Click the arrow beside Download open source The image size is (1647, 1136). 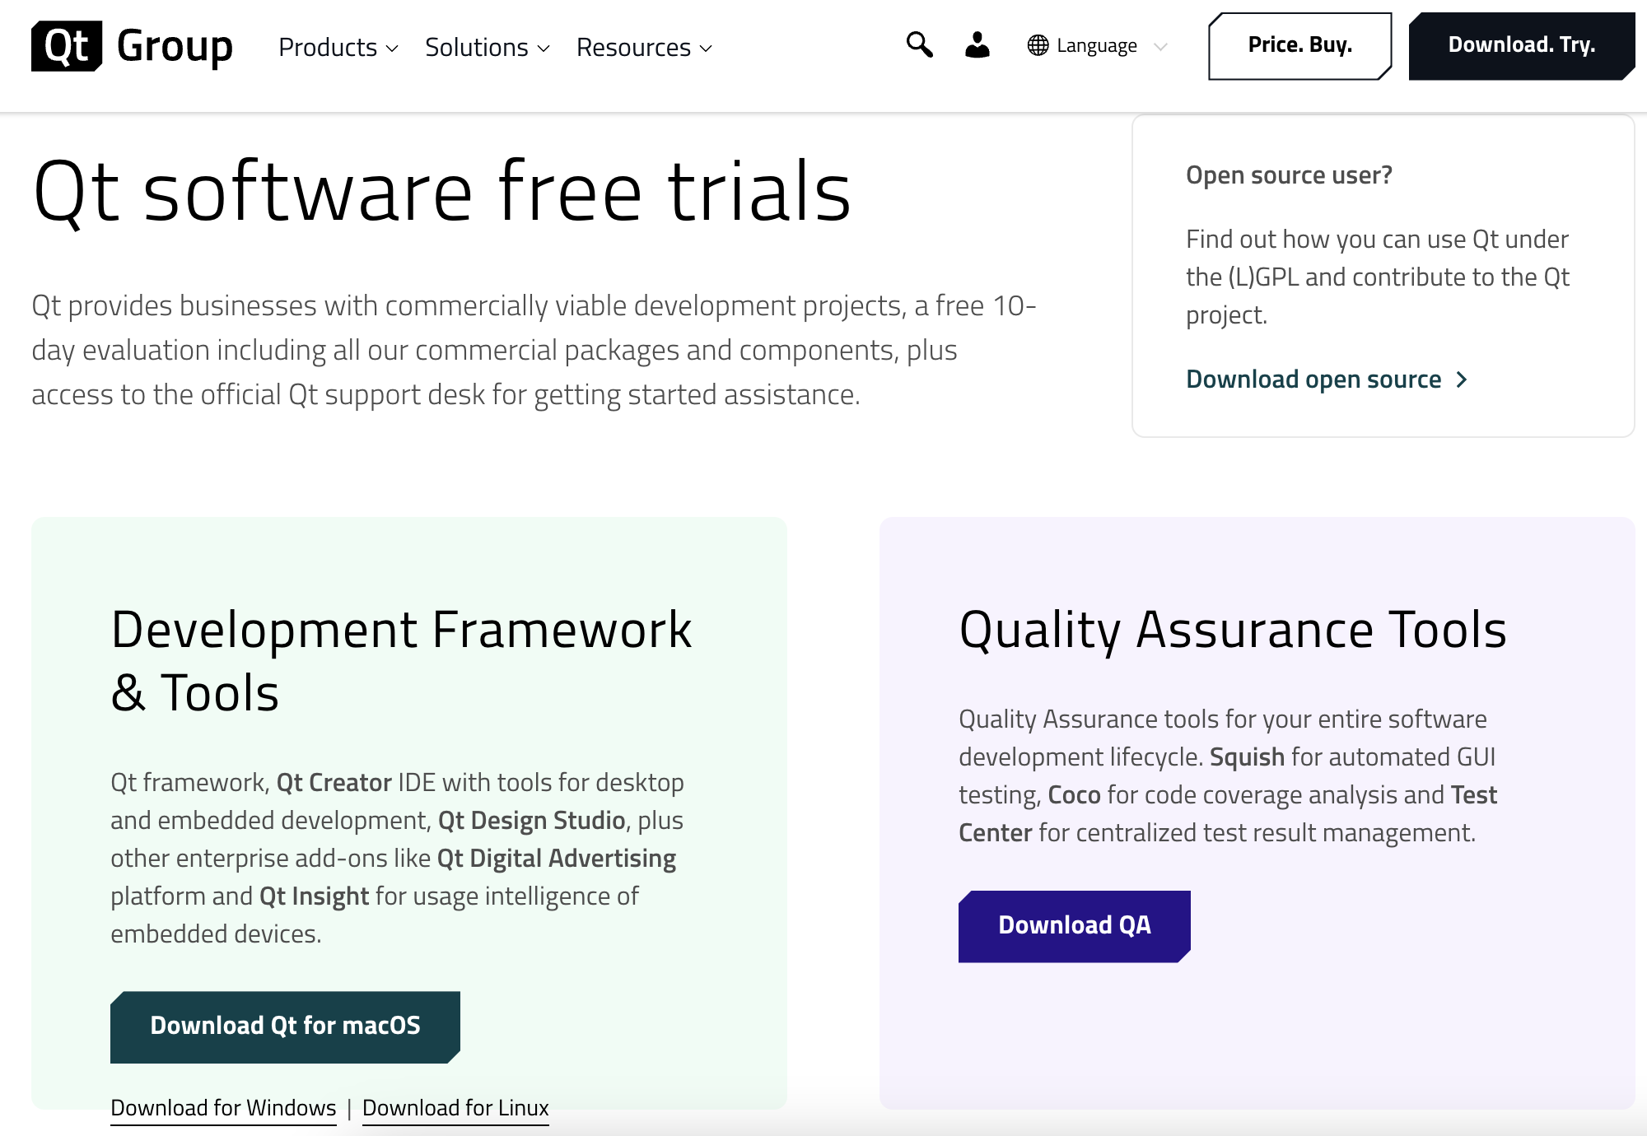1462,379
